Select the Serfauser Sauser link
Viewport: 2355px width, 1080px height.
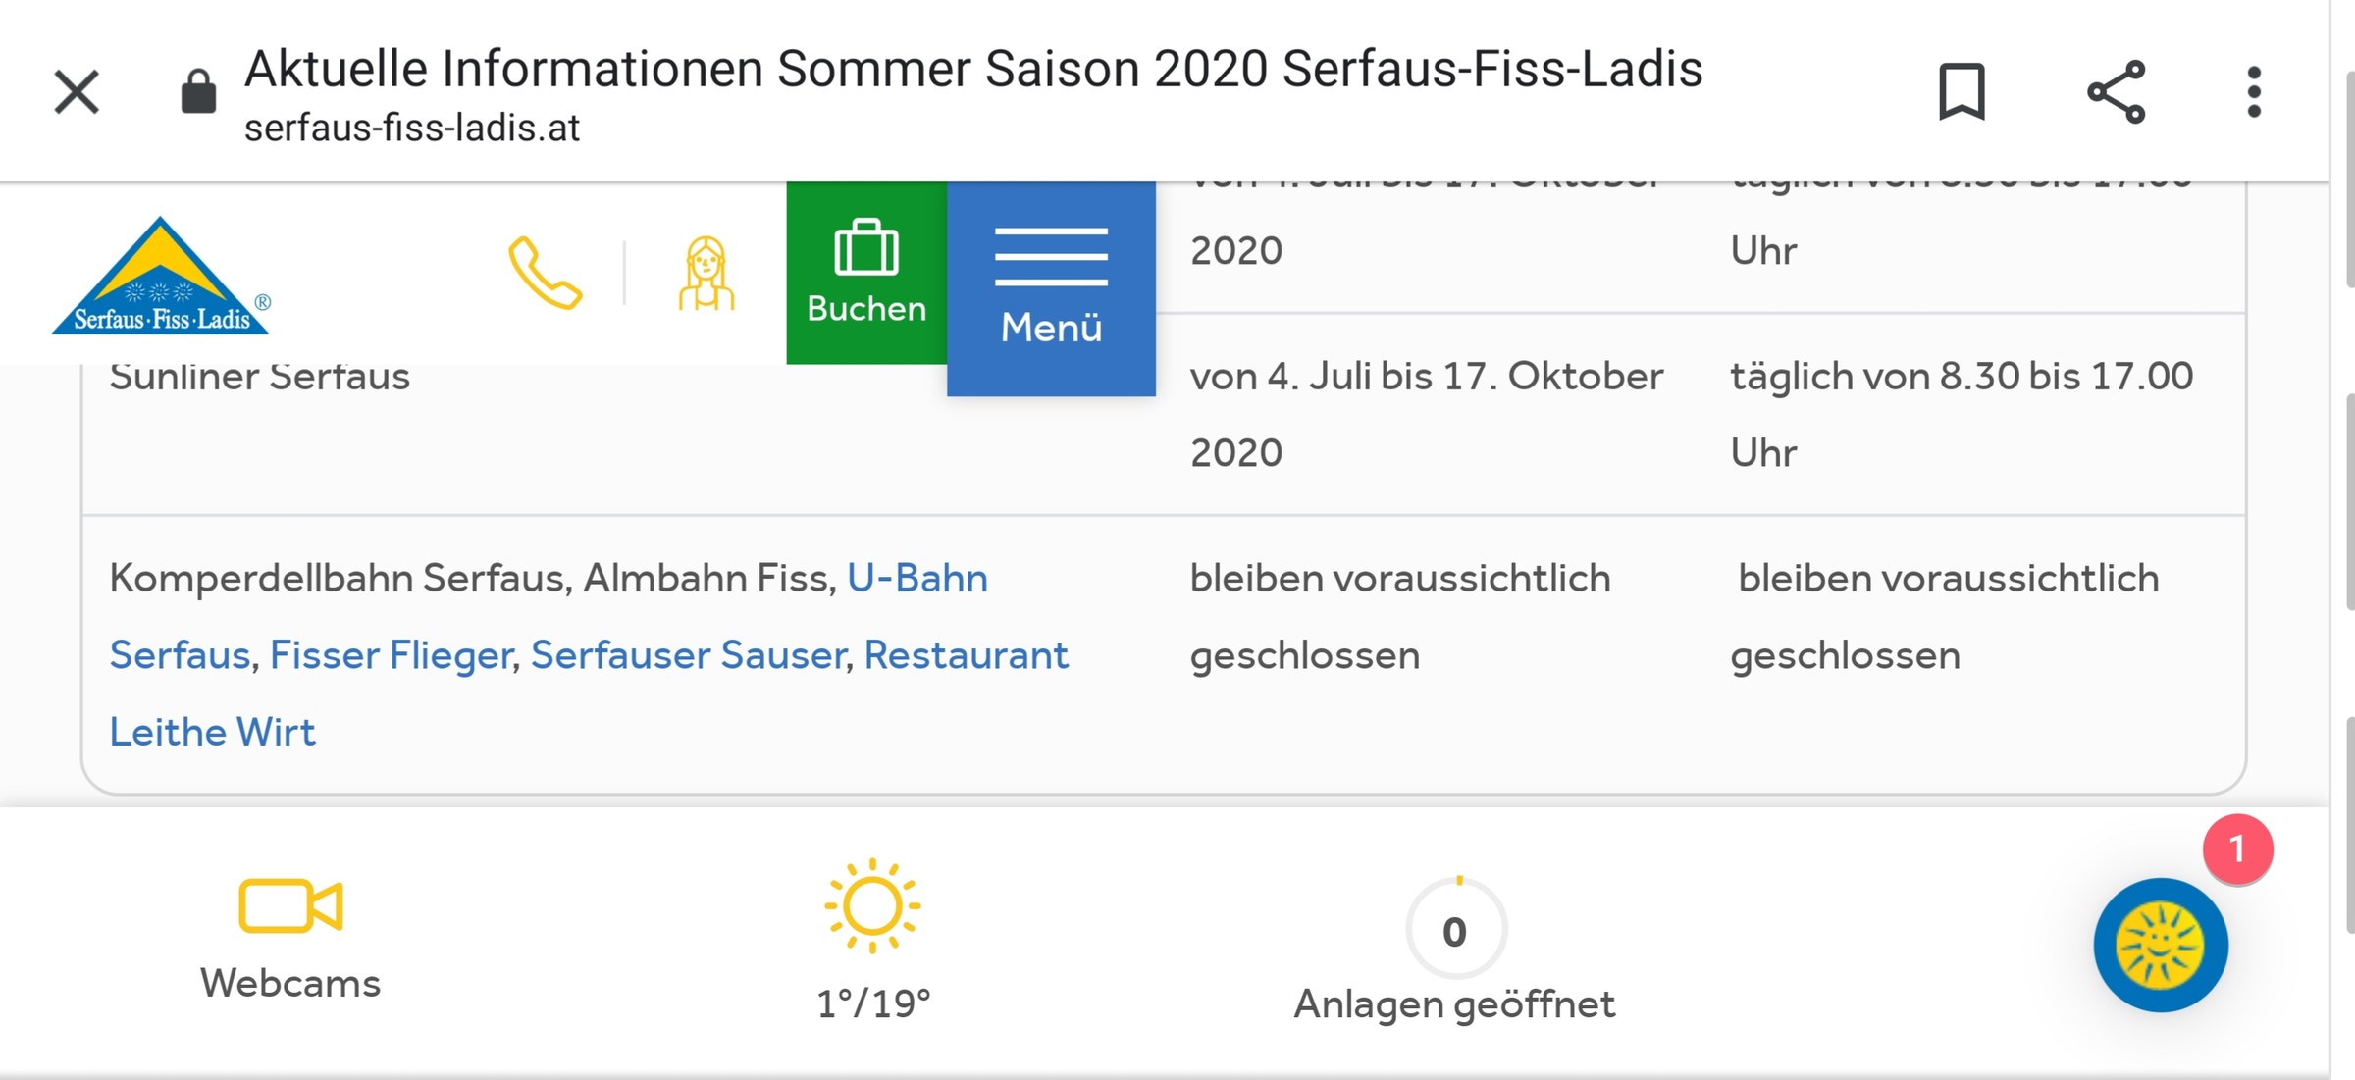[688, 654]
